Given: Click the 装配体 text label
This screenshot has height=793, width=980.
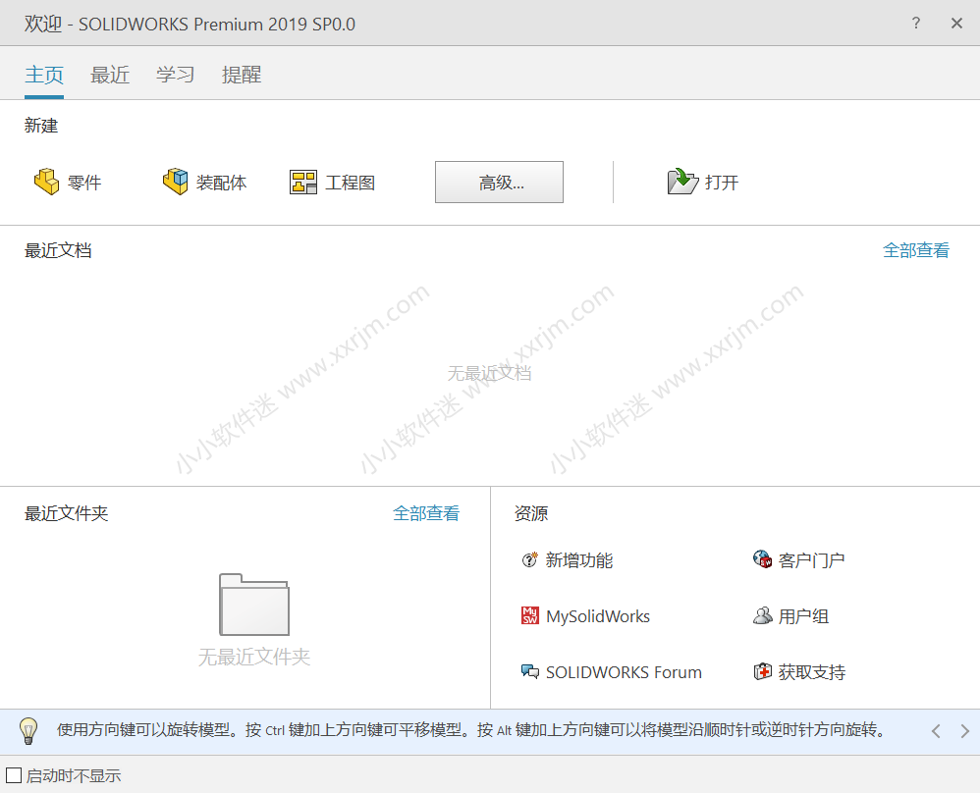Looking at the screenshot, I should pos(221,183).
